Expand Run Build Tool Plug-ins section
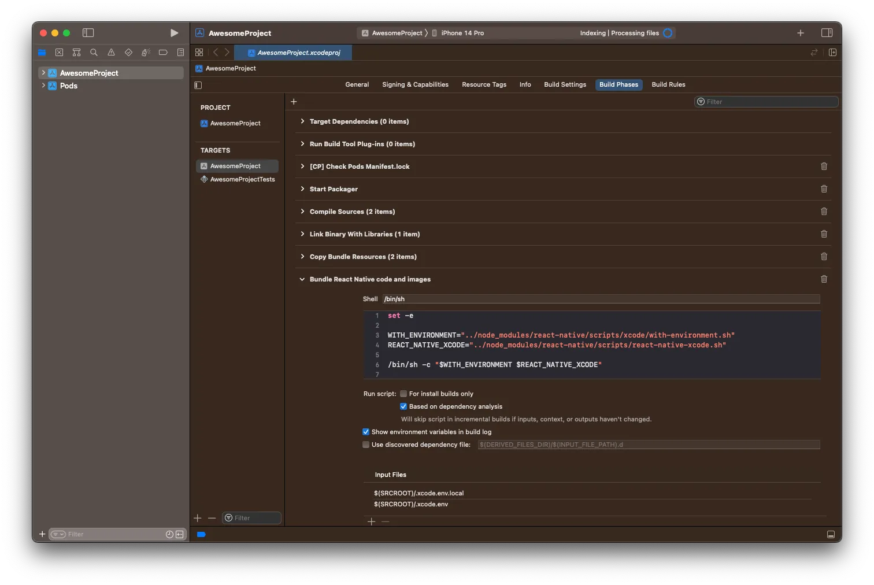The height and width of the screenshot is (585, 874). [302, 144]
